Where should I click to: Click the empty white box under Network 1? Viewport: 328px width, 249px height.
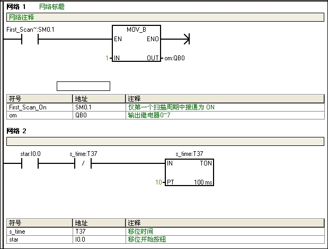tap(83, 86)
